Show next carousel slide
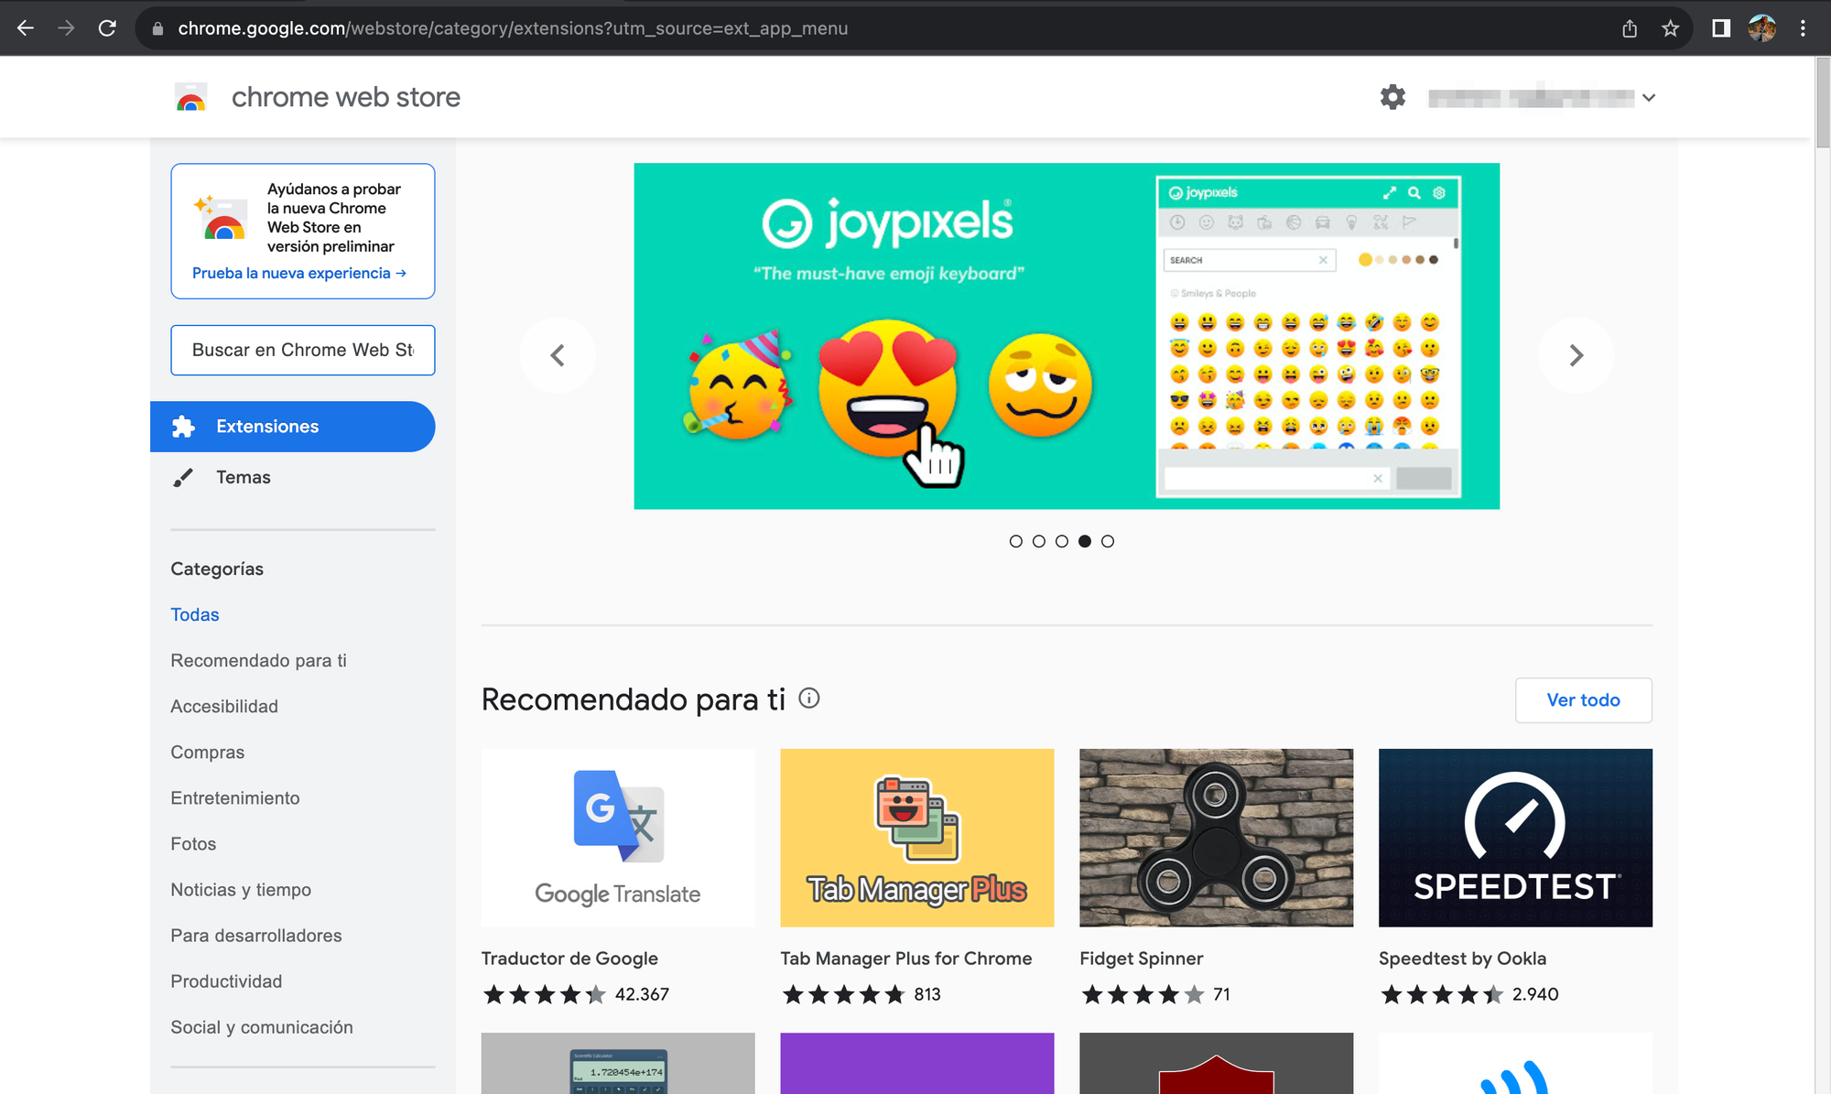This screenshot has height=1094, width=1831. tap(1576, 355)
